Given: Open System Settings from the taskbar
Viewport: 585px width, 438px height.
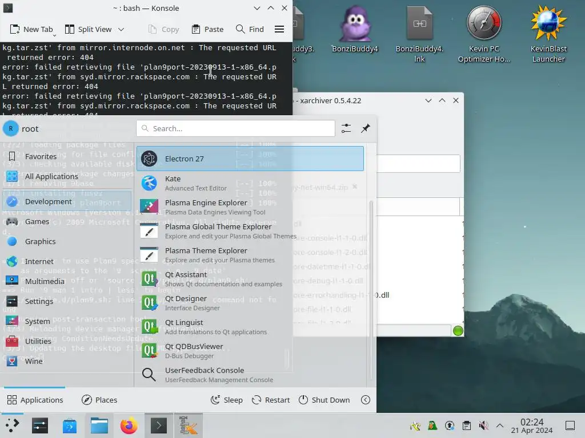Looking at the screenshot, I should pyautogui.click(x=40, y=425).
